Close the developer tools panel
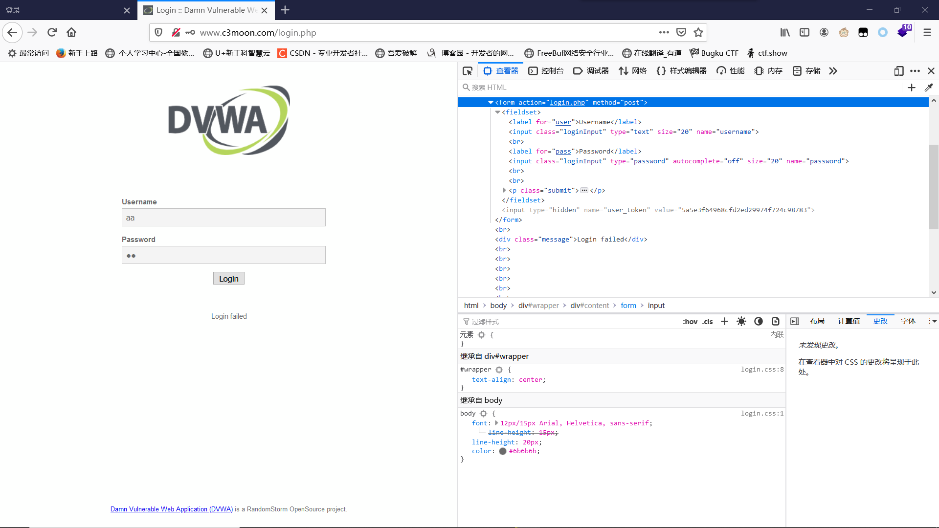This screenshot has width=939, height=528. pos(931,71)
